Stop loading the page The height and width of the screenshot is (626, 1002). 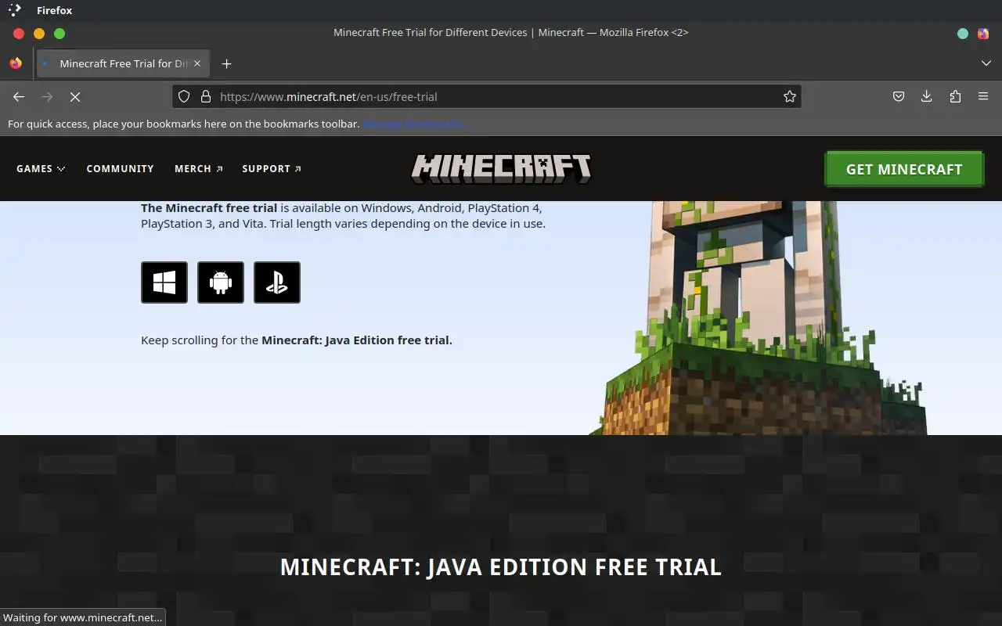point(75,96)
